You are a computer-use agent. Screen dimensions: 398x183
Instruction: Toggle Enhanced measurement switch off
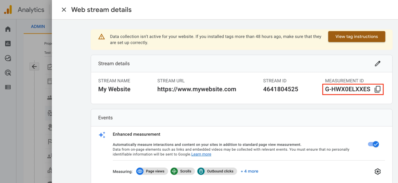tap(373, 144)
